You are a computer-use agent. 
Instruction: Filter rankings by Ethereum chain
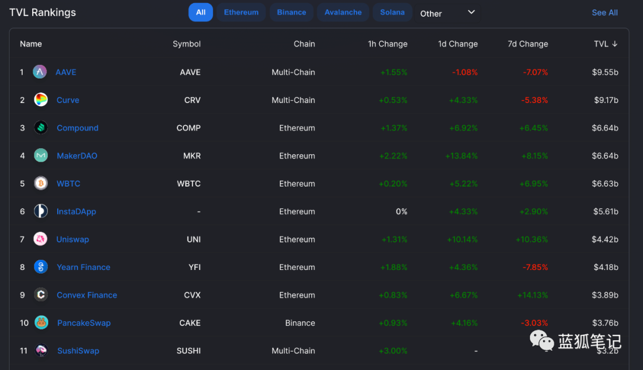241,13
